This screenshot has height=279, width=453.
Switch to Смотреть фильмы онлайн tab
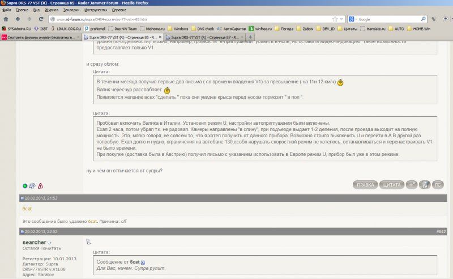click(x=40, y=37)
